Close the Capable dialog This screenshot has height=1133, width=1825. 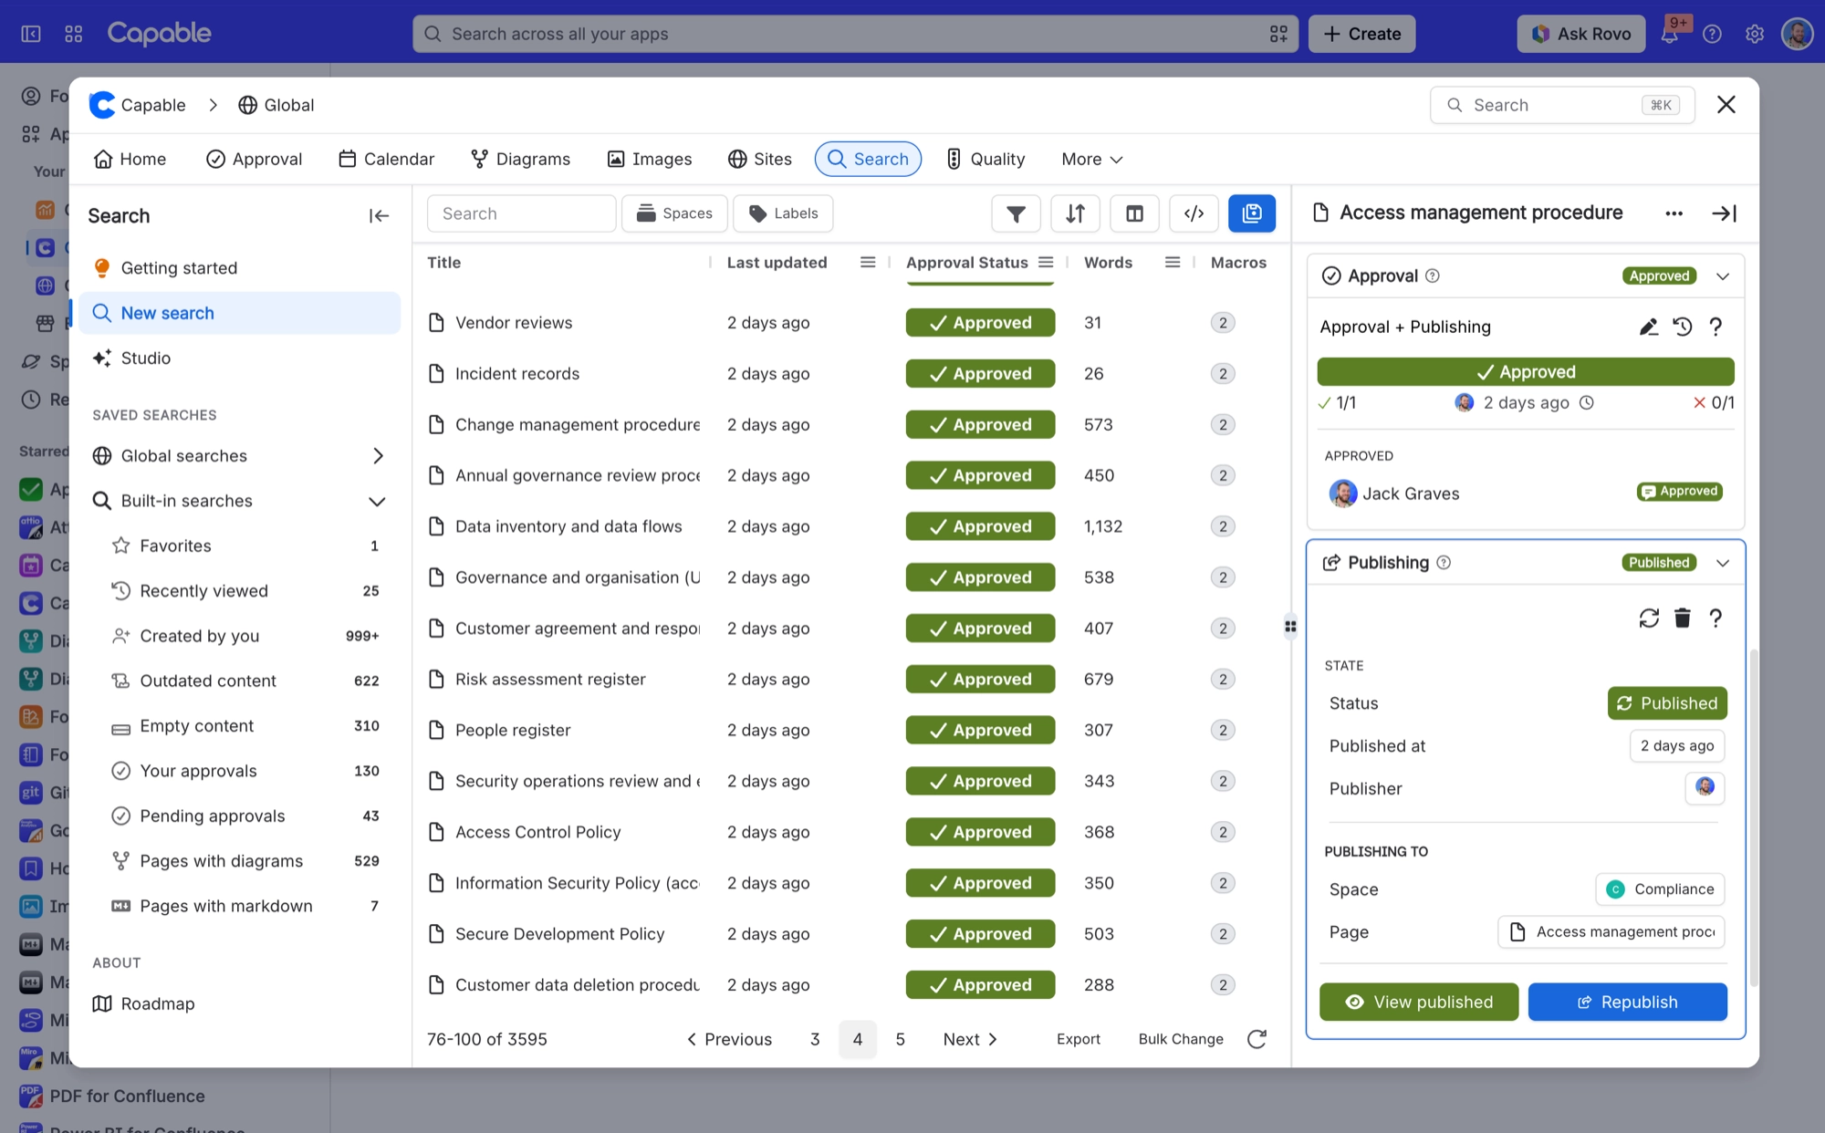click(1726, 105)
